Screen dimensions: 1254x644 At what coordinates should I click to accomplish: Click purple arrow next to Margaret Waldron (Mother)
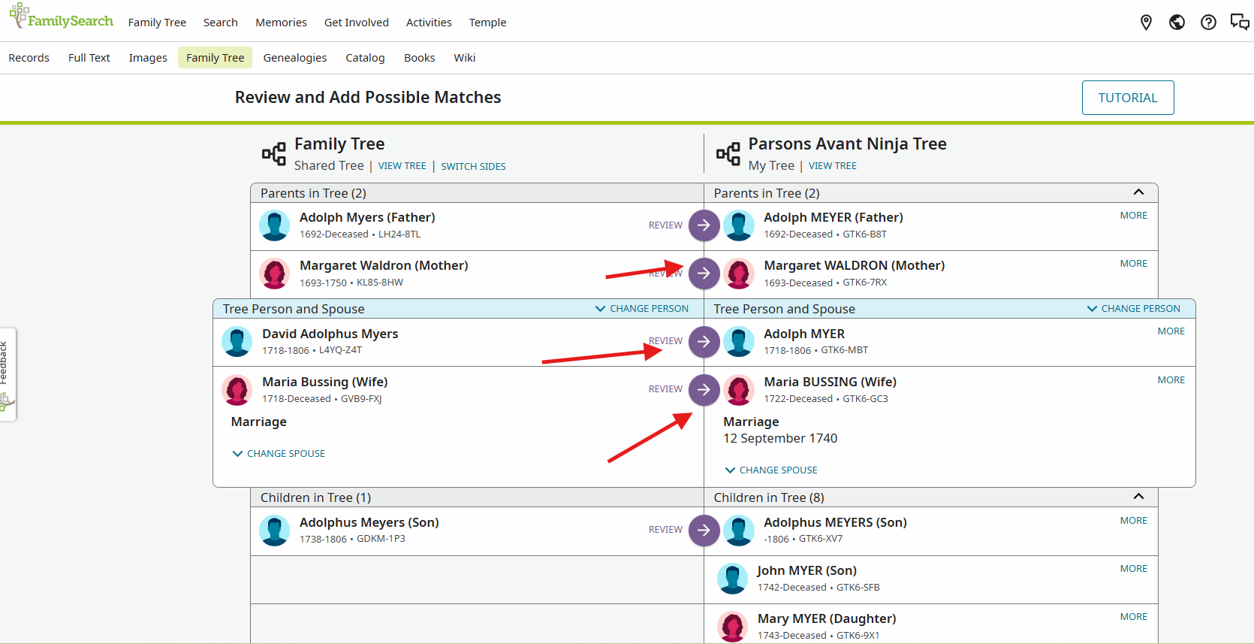coord(704,273)
